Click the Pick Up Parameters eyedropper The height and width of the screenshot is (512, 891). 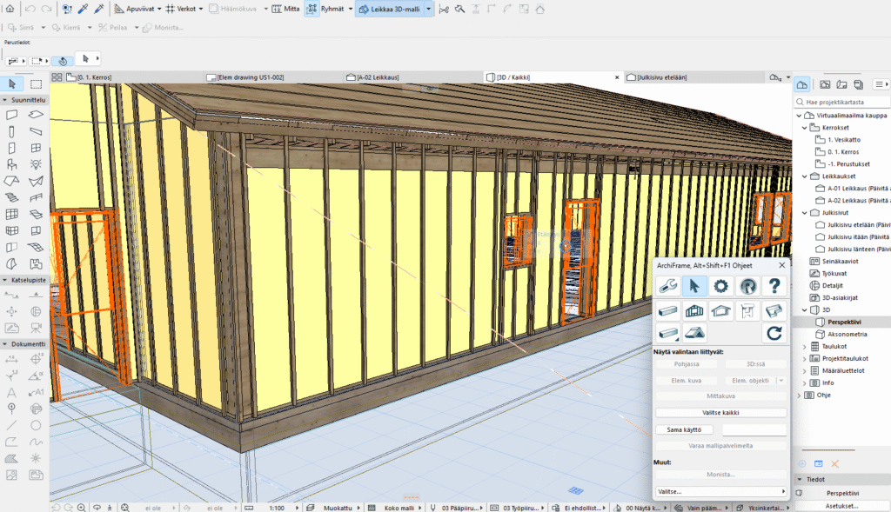point(83,9)
